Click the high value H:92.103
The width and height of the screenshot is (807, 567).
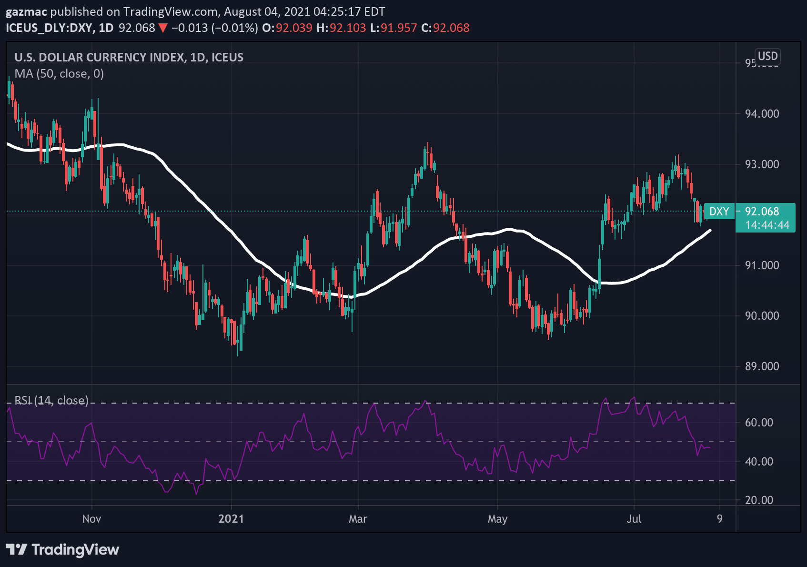tap(341, 28)
